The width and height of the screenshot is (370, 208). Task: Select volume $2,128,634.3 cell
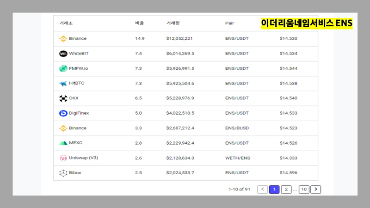click(x=180, y=158)
